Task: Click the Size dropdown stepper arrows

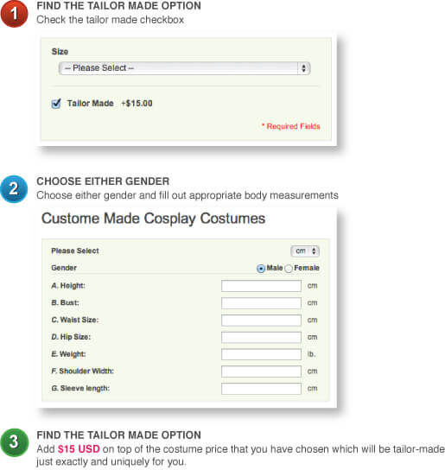Action: [x=304, y=68]
